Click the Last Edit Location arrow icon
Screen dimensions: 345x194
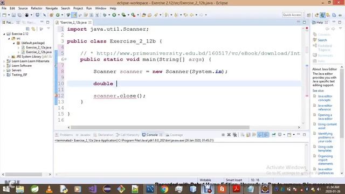coord(185,15)
